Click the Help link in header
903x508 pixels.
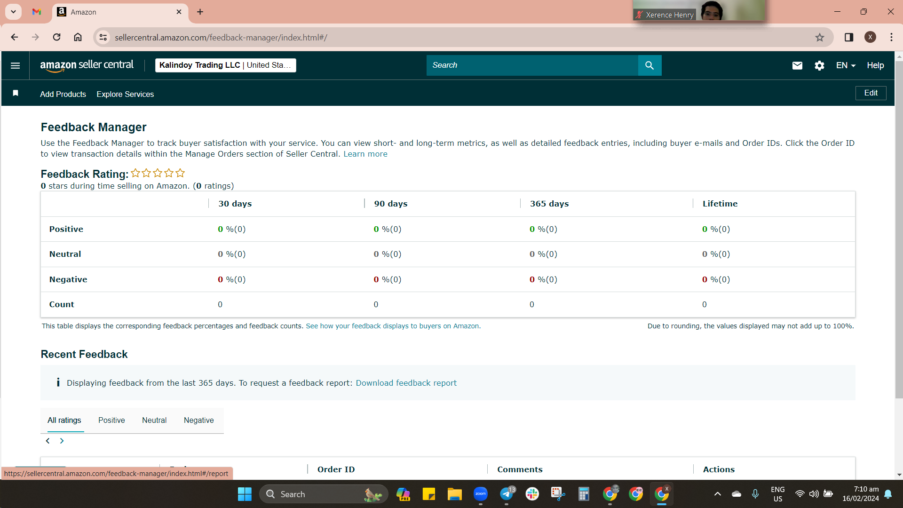click(875, 65)
